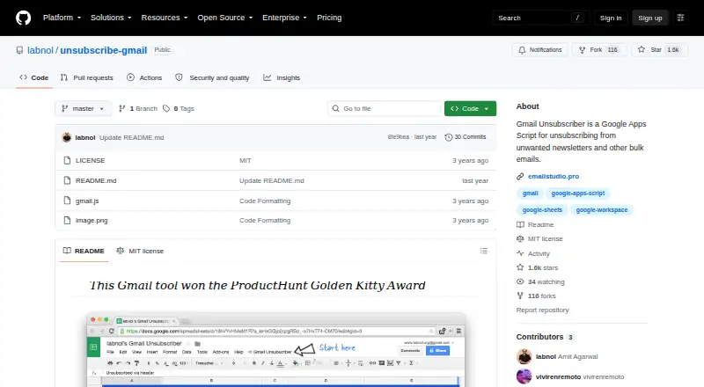Viewport: 704px width, 387px height.
Task: Open MIT license in About sidebar
Action: click(x=539, y=239)
